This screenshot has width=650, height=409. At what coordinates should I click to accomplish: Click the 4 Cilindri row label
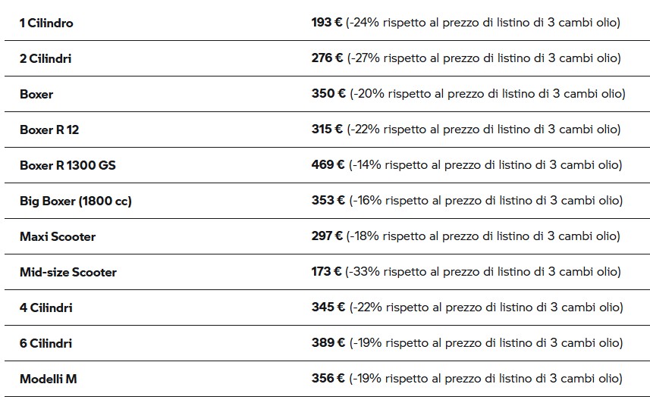46,308
